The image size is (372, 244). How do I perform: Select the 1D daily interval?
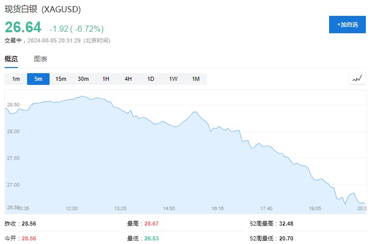(x=151, y=79)
